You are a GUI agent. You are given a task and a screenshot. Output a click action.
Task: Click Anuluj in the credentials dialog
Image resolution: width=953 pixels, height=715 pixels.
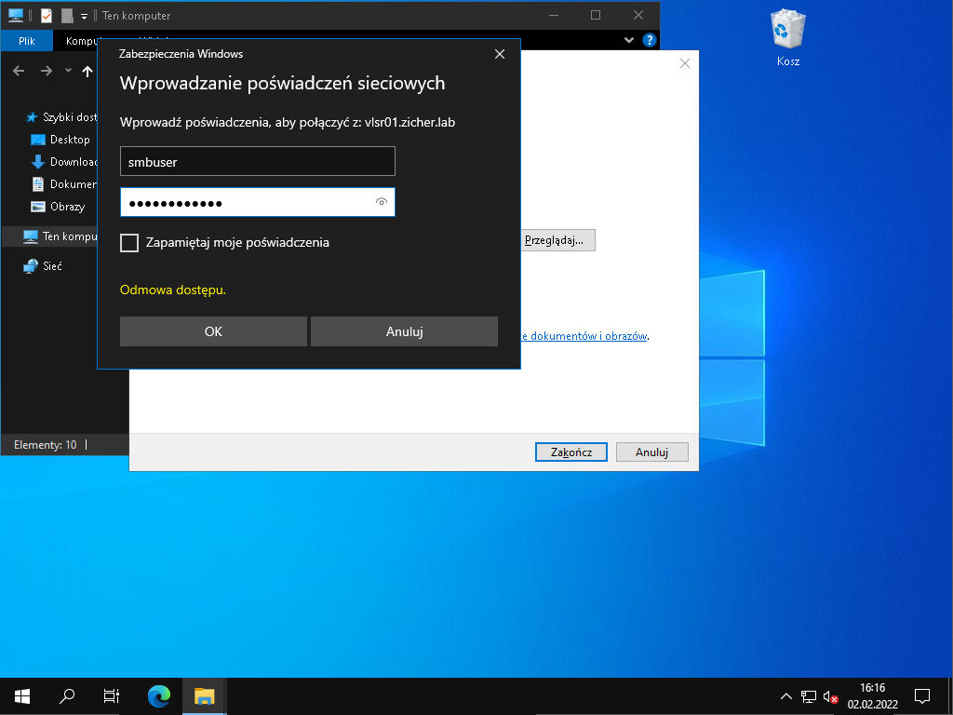pyautogui.click(x=404, y=331)
